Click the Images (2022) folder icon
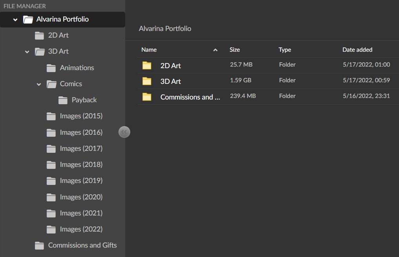Screen dimensions: 399x257 [x=51, y=229]
